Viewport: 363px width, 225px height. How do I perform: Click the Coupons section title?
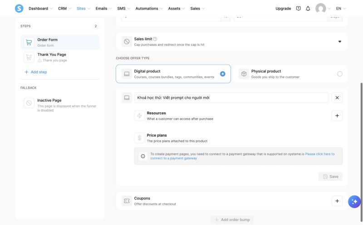point(142,198)
